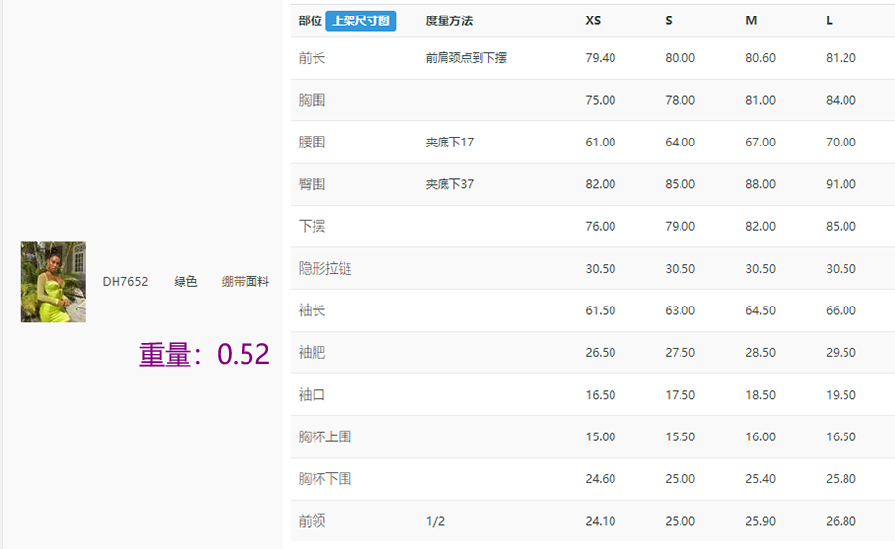Click the 上架尺寸图 button
The height and width of the screenshot is (549, 895).
361,21
